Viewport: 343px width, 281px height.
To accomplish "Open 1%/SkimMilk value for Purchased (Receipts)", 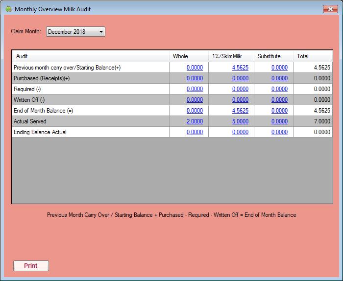I will (240, 78).
